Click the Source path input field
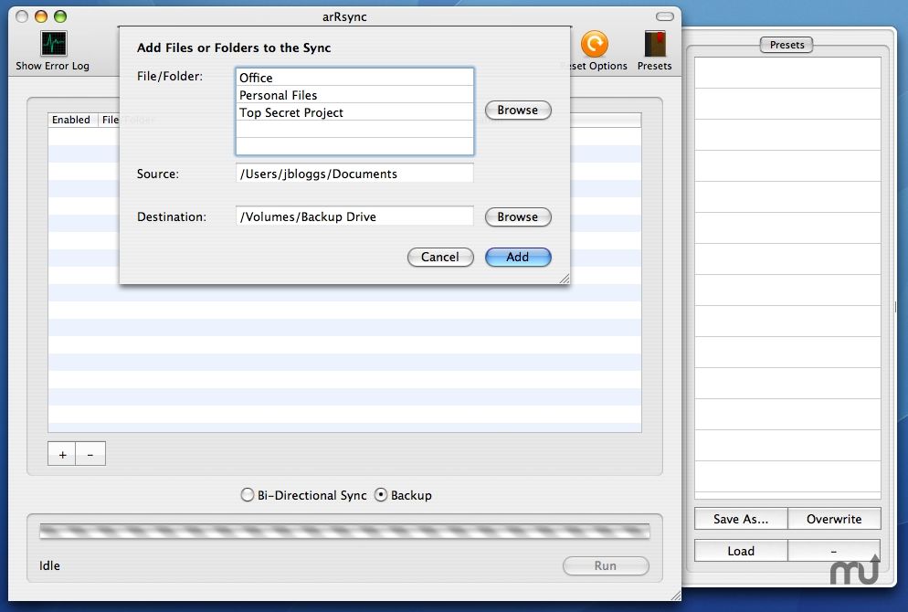 [354, 174]
